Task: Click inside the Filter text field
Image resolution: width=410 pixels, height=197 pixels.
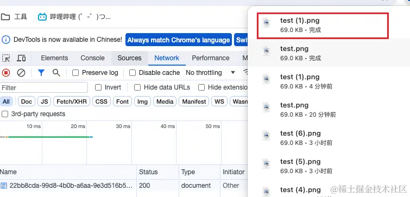Action: pyautogui.click(x=44, y=87)
